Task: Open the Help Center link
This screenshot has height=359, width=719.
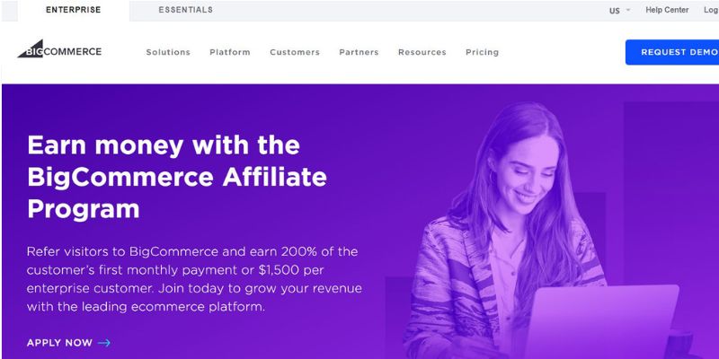Action: [667, 10]
